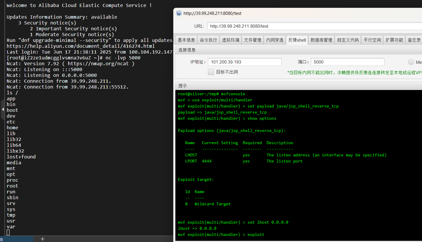The width and height of the screenshot is (422, 242).
Task: Select the 内网穿透 tab
Action: pos(275,40)
